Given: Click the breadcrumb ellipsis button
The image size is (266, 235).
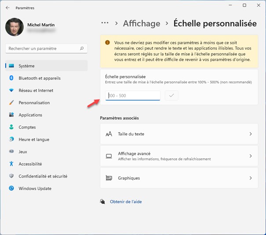Looking at the screenshot, I should [105, 23].
